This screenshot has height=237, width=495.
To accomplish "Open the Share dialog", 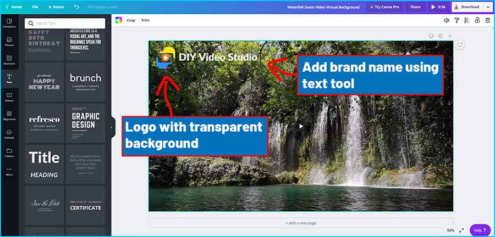I will 415,7.
